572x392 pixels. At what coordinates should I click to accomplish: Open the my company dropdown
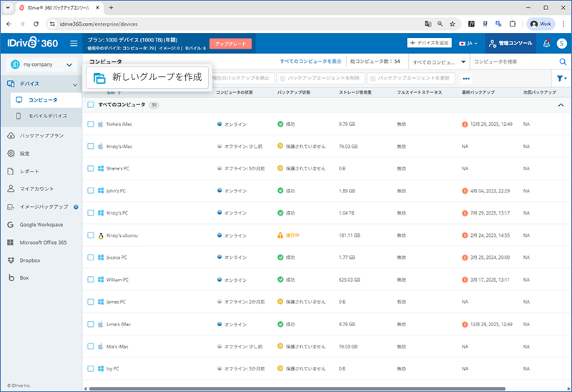coord(40,65)
